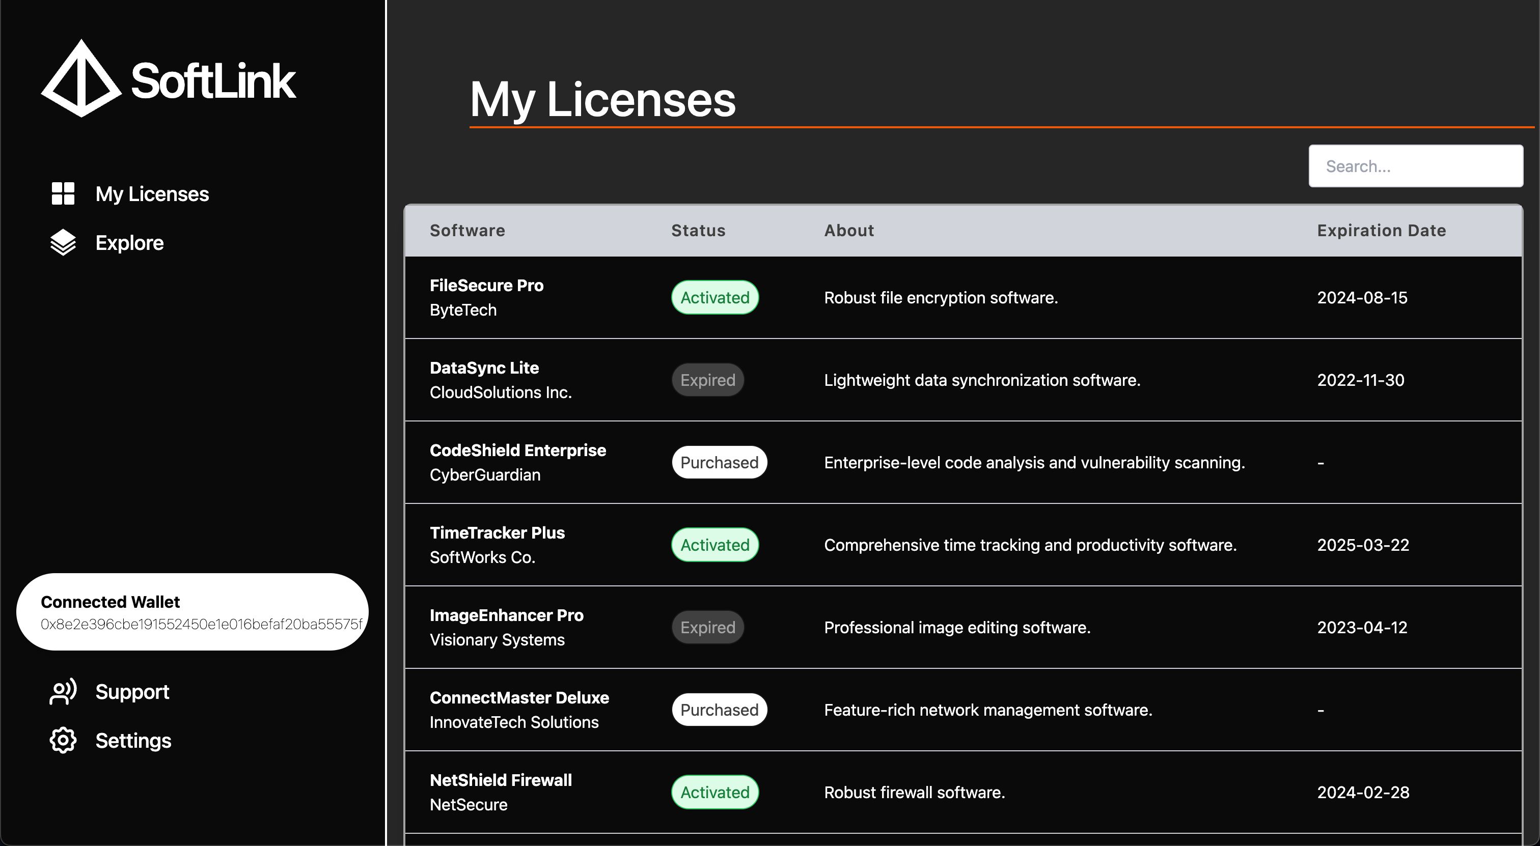Click the CyberGuardian vendor text
The image size is (1540, 846).
(x=485, y=475)
